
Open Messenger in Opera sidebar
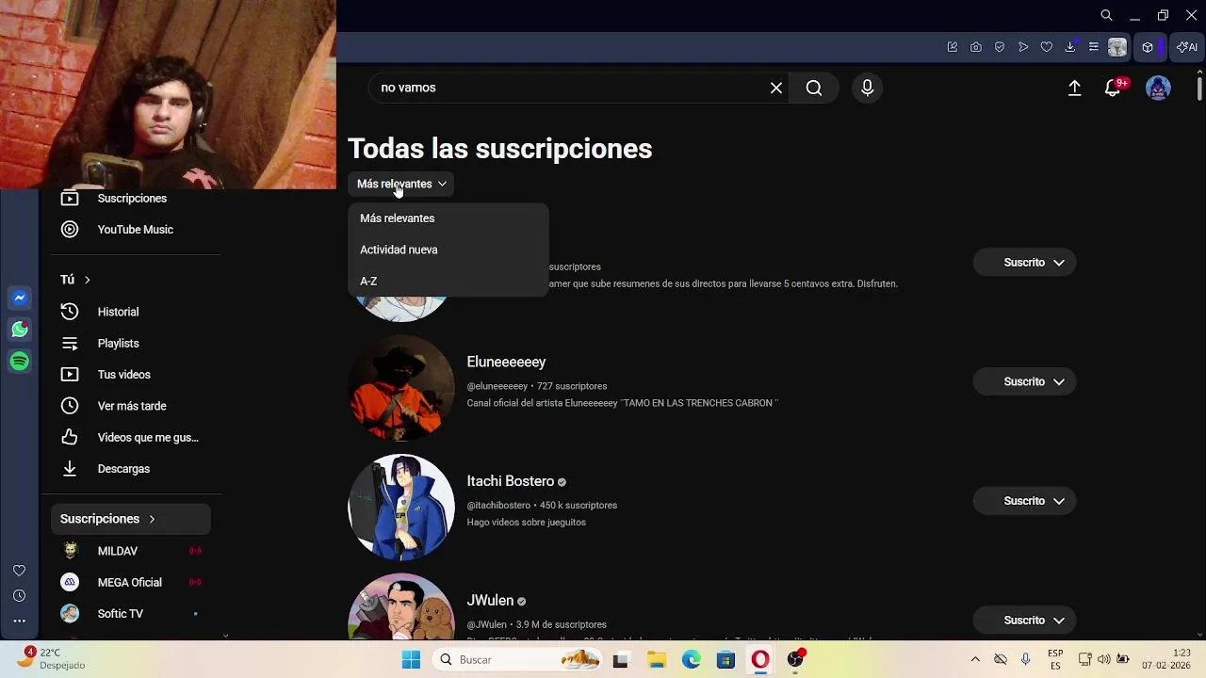point(20,298)
